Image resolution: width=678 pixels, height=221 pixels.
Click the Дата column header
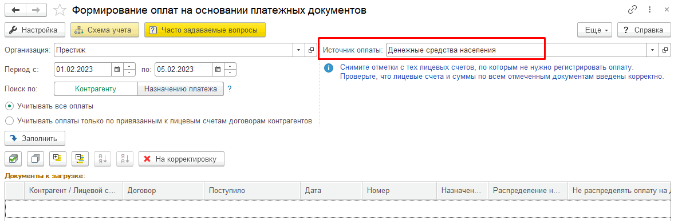coord(331,190)
